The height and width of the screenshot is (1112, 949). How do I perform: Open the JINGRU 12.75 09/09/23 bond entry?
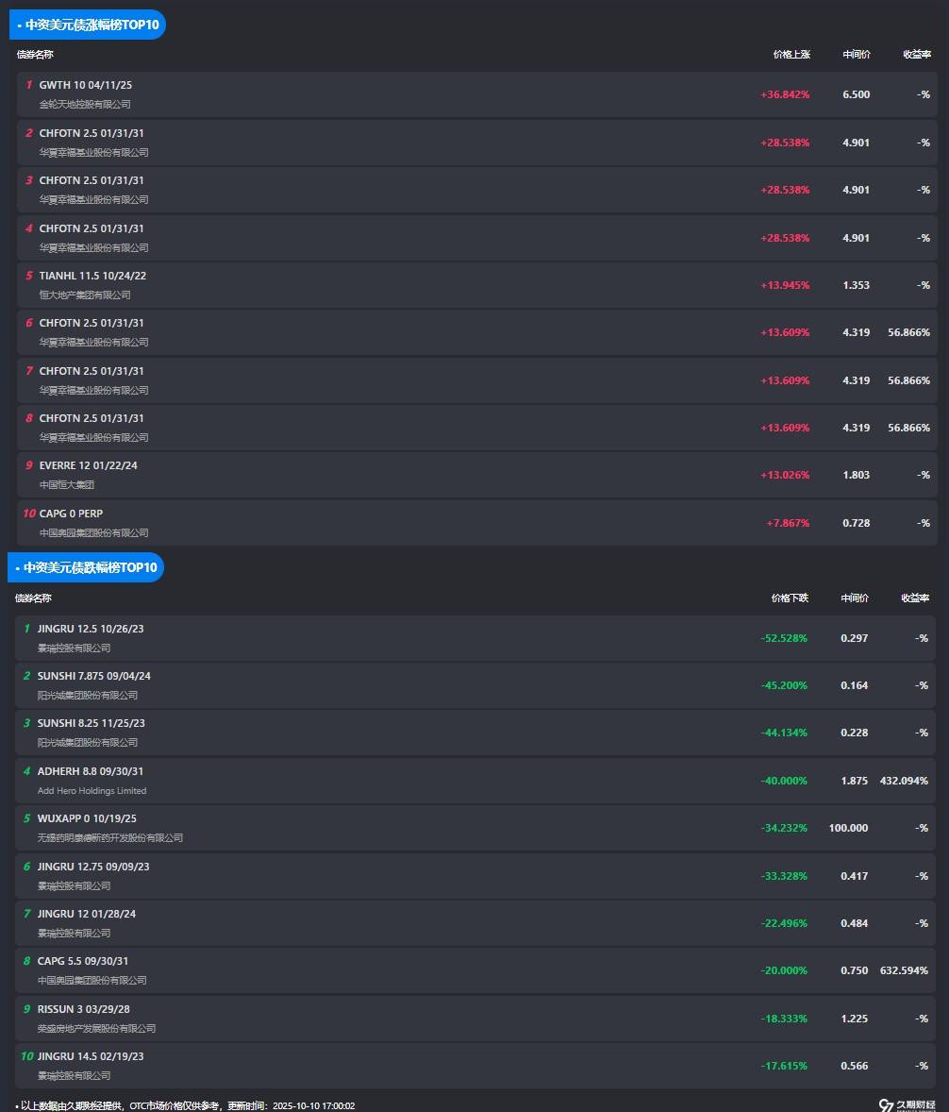point(93,867)
